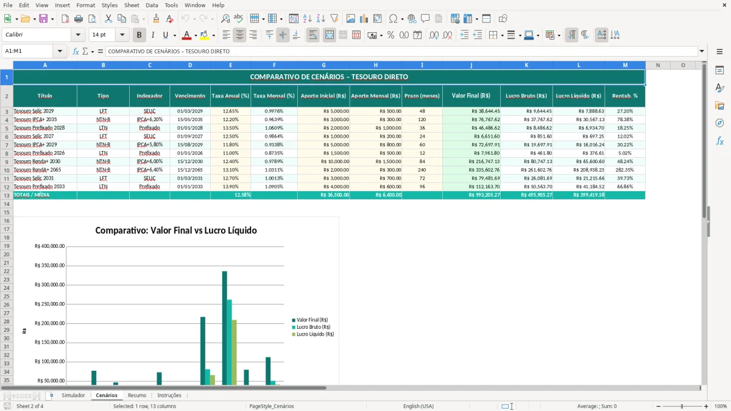Click English (USA) language in status bar
Viewport: 731px width, 411px height.
[418, 406]
